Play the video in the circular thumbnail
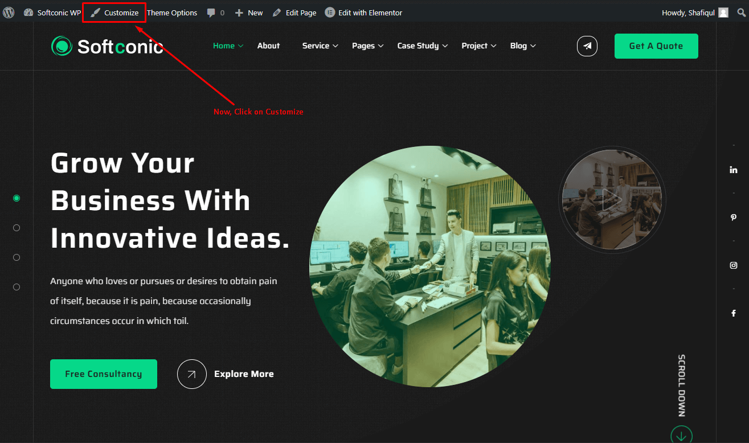The height and width of the screenshot is (443, 749). click(612, 199)
